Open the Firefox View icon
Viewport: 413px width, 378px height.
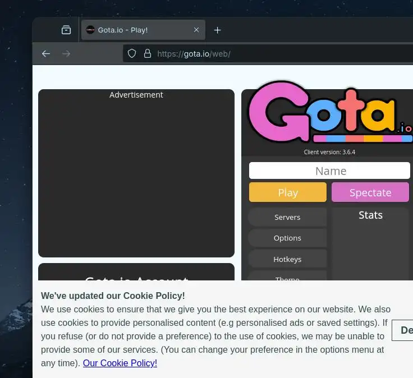(66, 30)
